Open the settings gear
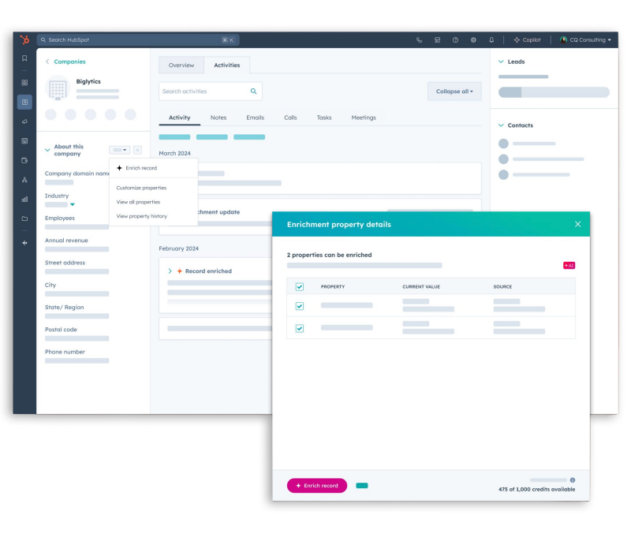Image resolution: width=631 pixels, height=534 pixels. pyautogui.click(x=473, y=39)
